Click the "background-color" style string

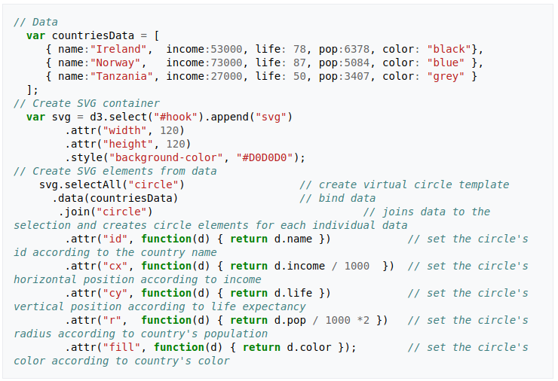point(163,157)
